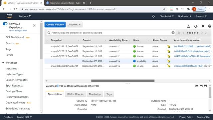Open the settings gear for the table
Image resolution: width=213 pixels, height=120 pixels.
point(203,26)
